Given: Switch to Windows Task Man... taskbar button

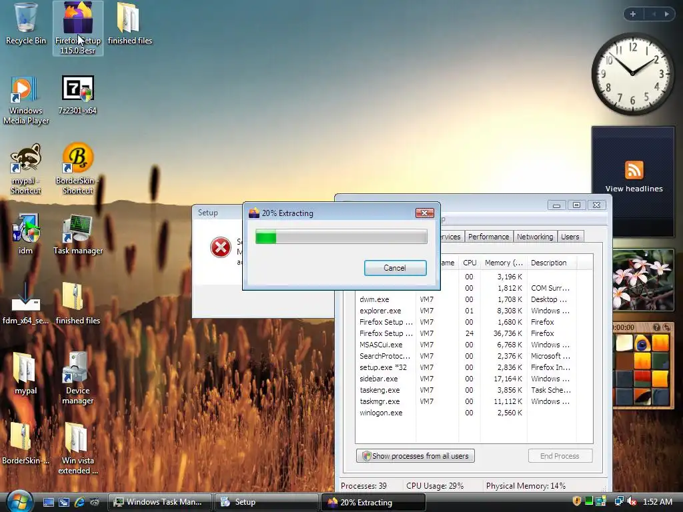Looking at the screenshot, I should [x=160, y=502].
